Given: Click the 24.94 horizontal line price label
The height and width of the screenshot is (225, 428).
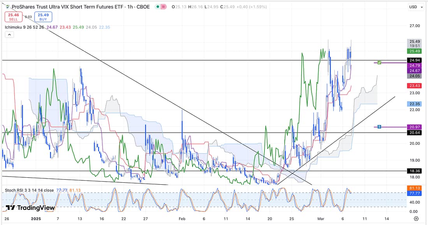Looking at the screenshot, I should pos(414,61).
